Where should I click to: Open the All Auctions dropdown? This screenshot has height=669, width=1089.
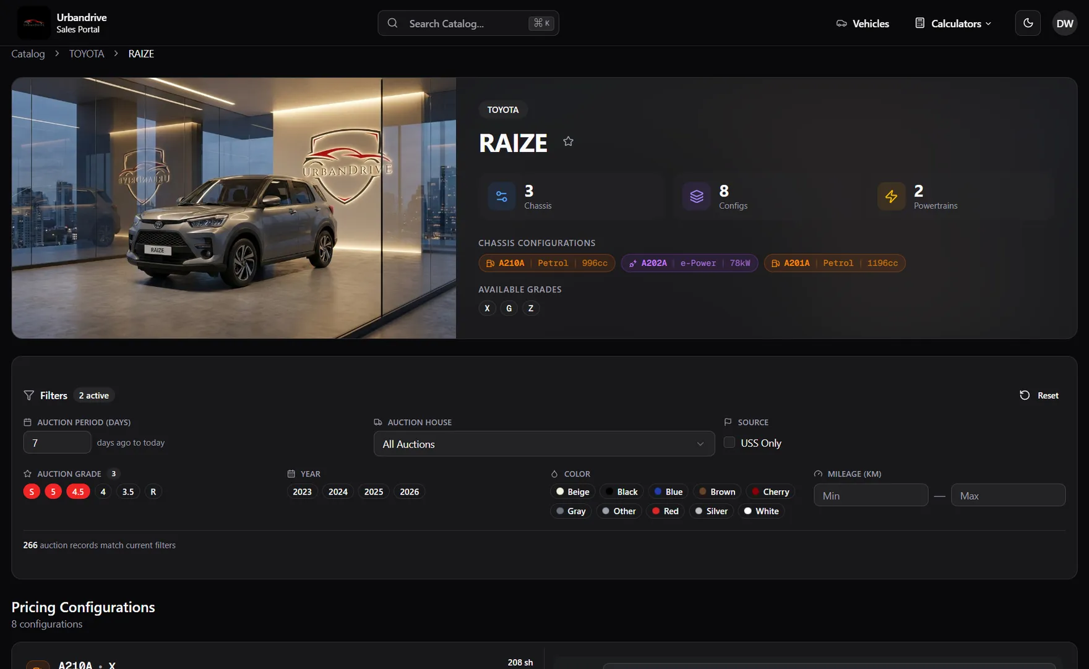point(544,444)
